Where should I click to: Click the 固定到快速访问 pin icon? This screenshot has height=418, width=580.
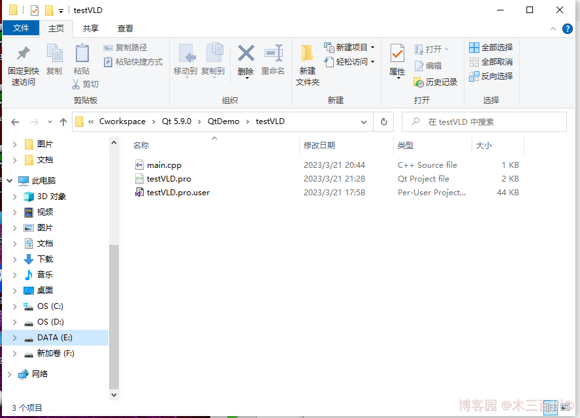coord(23,54)
